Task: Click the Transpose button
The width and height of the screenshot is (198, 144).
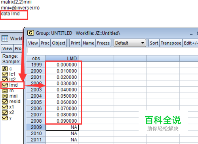Action: click(171, 43)
